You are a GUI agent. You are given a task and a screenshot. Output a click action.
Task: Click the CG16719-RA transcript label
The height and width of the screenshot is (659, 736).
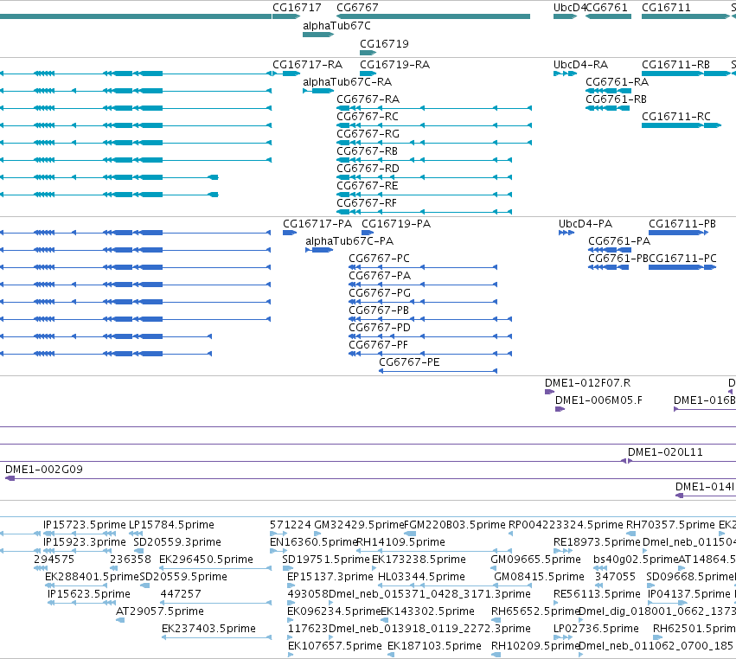click(394, 64)
